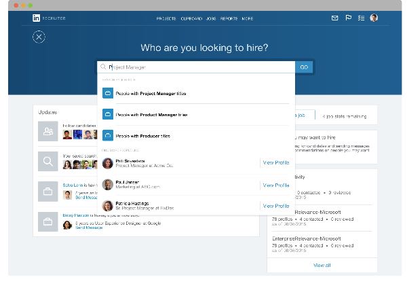View Profile of Patricia Hastings

pyautogui.click(x=276, y=206)
